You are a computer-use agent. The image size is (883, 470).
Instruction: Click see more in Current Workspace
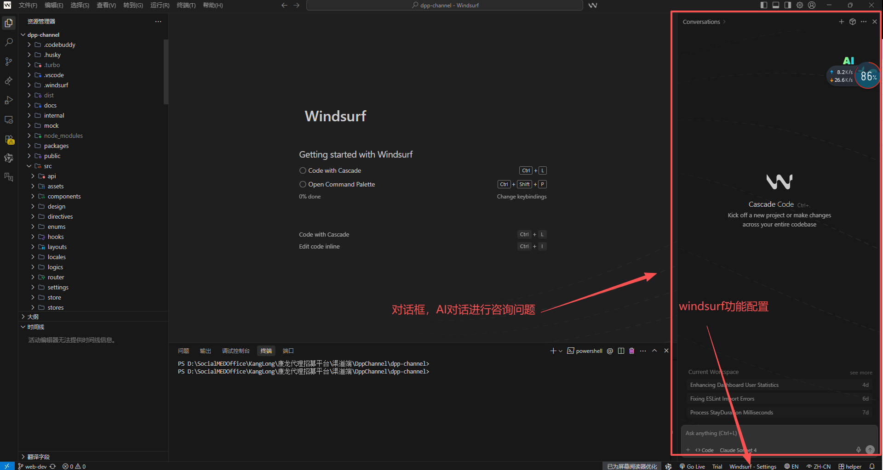point(861,373)
